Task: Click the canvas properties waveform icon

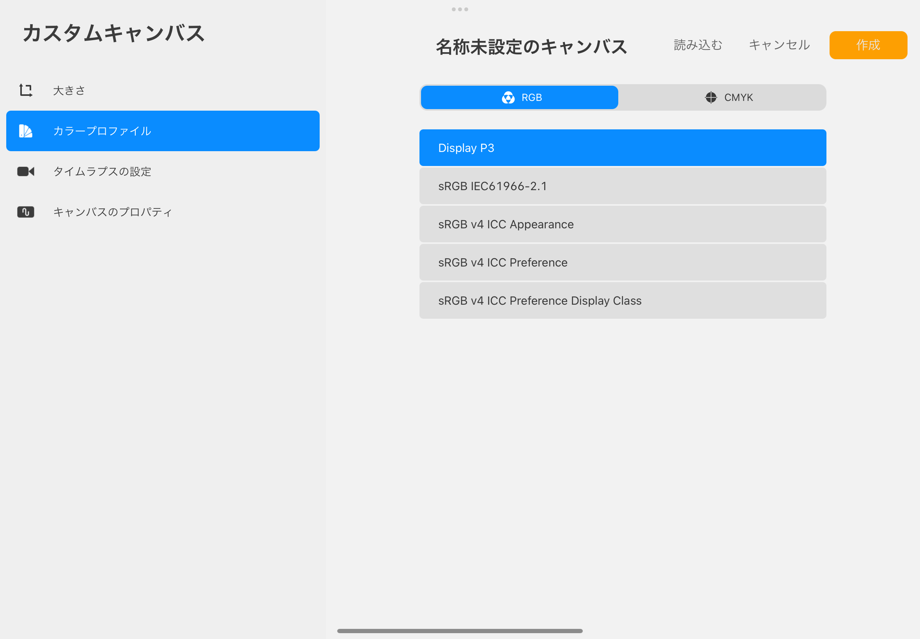Action: (26, 212)
